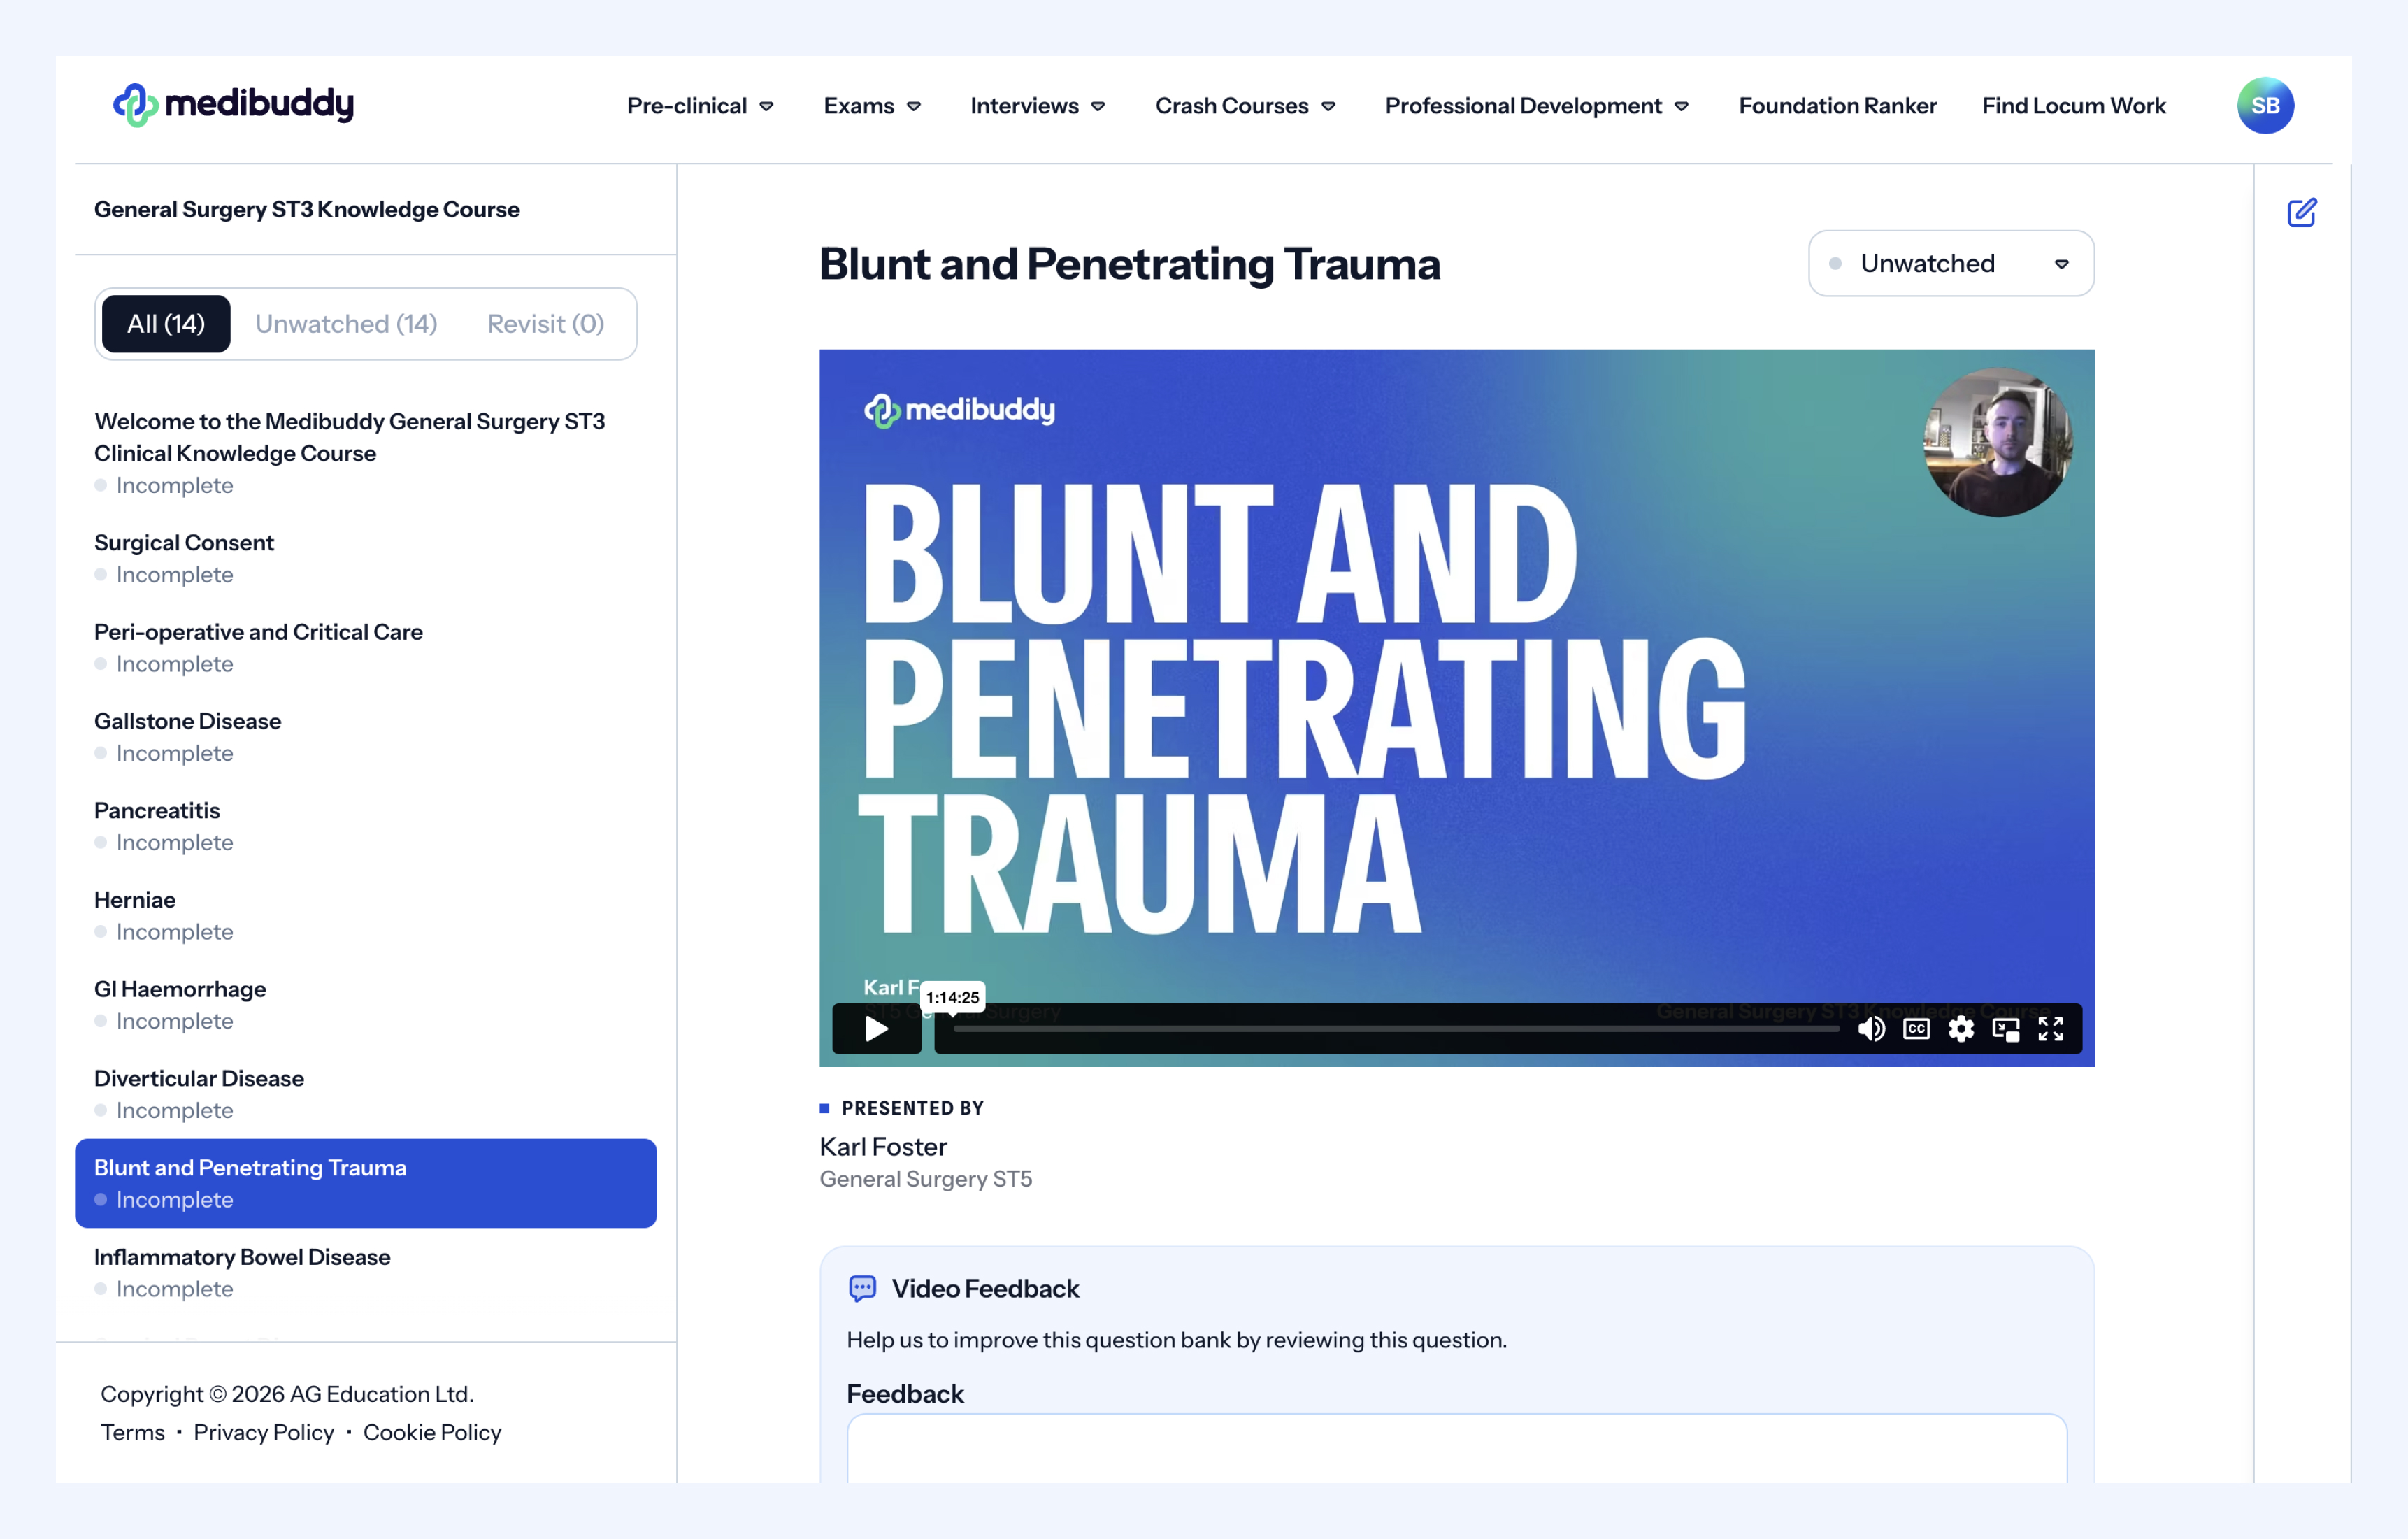Viewport: 2408px width, 1539px height.
Task: Enable picture-in-picture mode icon
Action: point(2006,1029)
